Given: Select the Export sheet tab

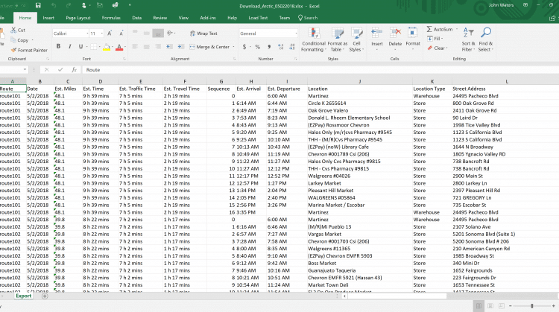Looking at the screenshot, I should (24, 296).
